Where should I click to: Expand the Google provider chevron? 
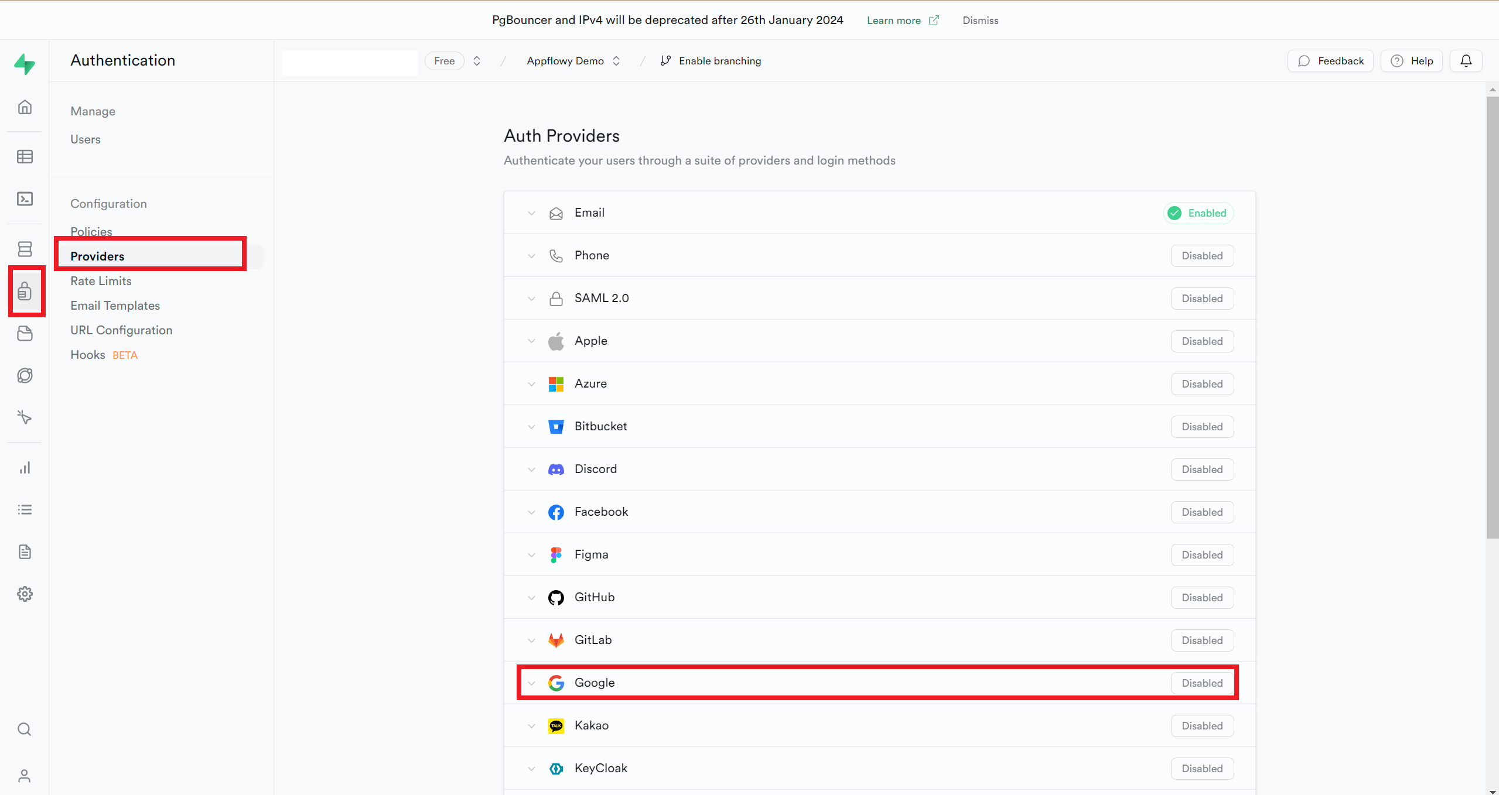[x=531, y=683]
